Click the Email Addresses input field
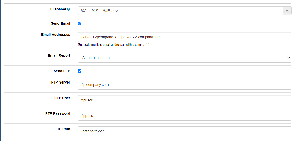This screenshot has width=296, height=141. [185, 37]
